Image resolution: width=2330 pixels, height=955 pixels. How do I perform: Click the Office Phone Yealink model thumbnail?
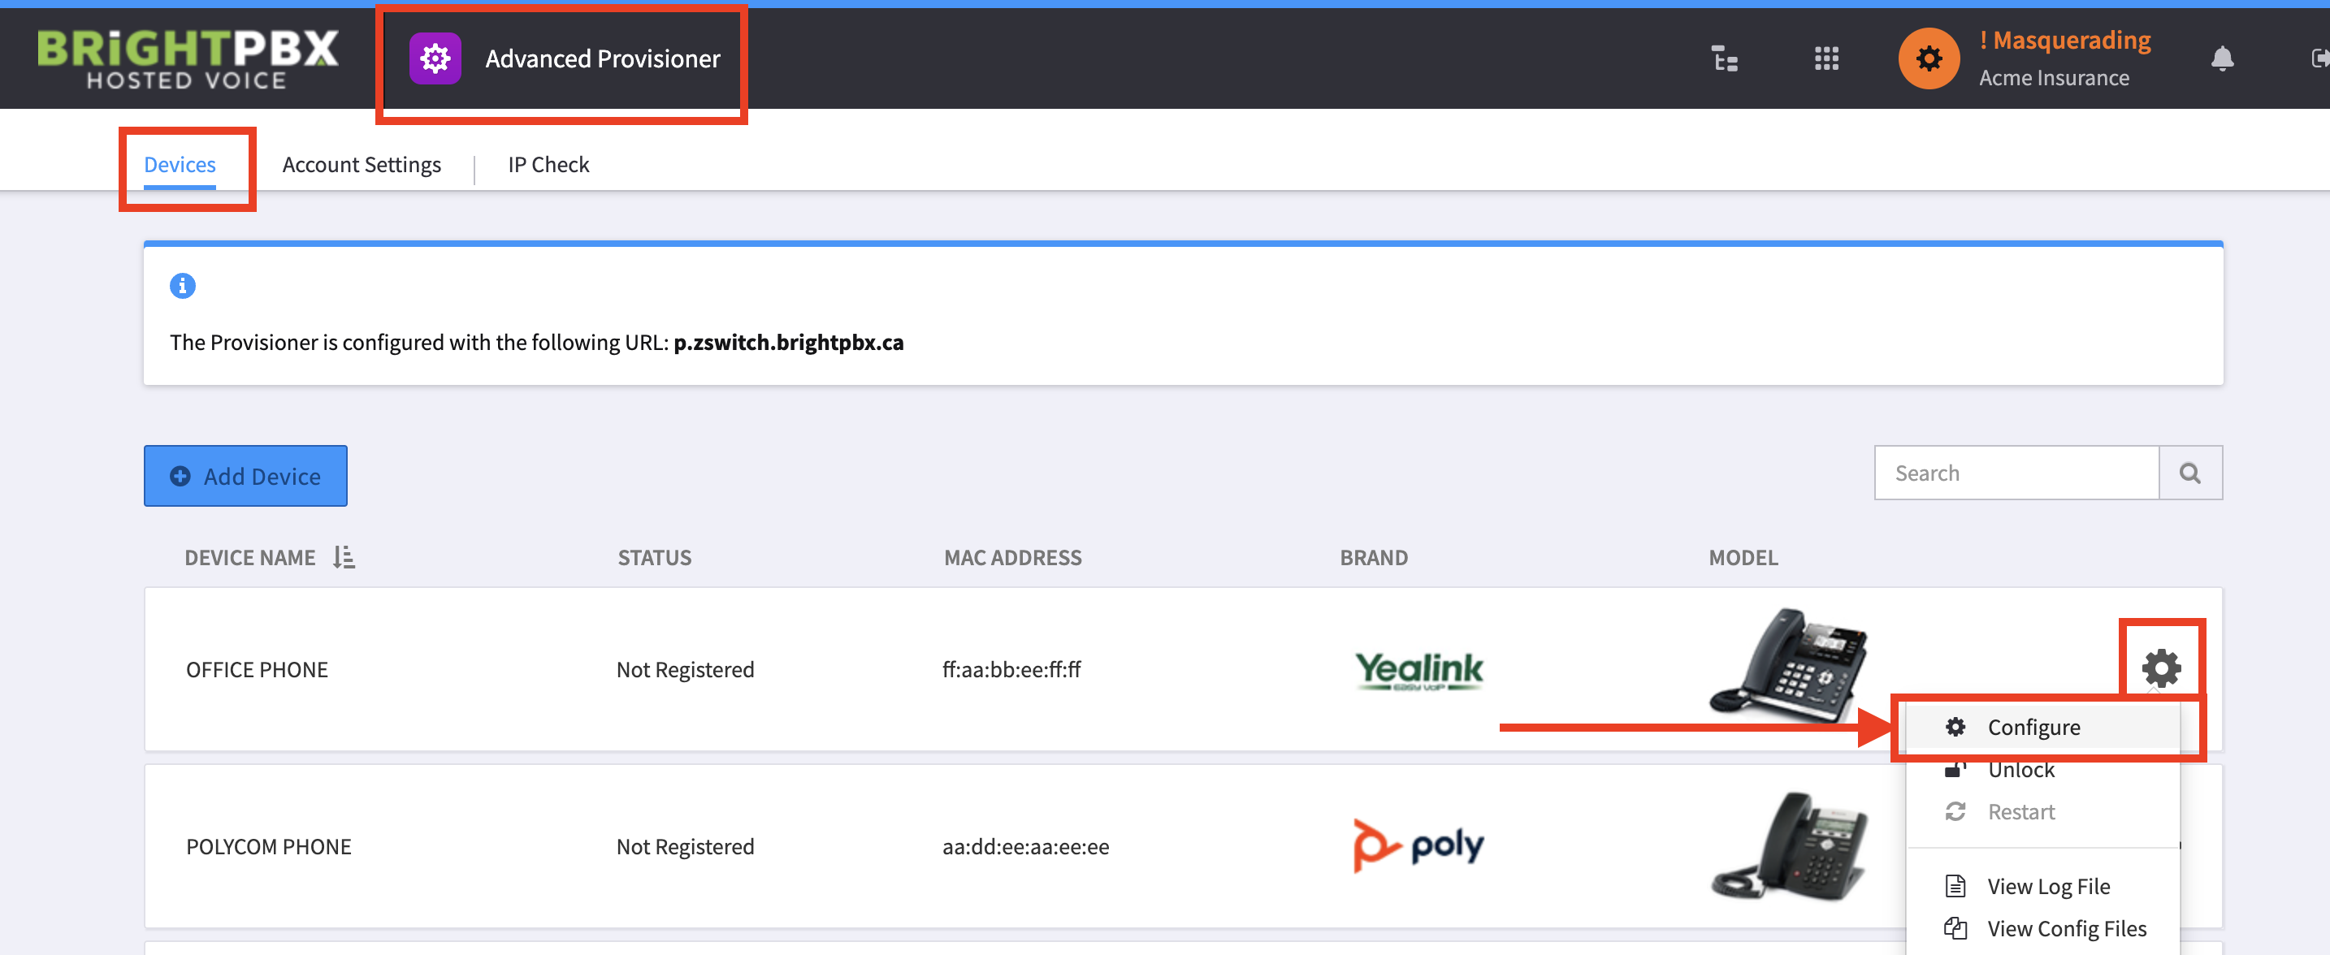(1788, 666)
